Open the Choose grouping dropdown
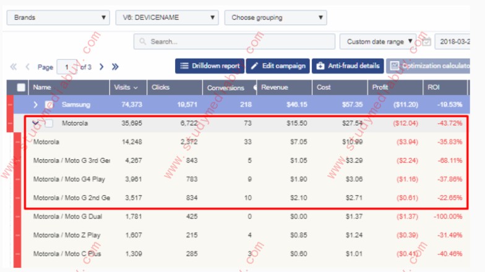The height and width of the screenshot is (272, 485). tap(276, 17)
